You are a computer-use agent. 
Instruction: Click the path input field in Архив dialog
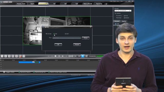point(67,38)
